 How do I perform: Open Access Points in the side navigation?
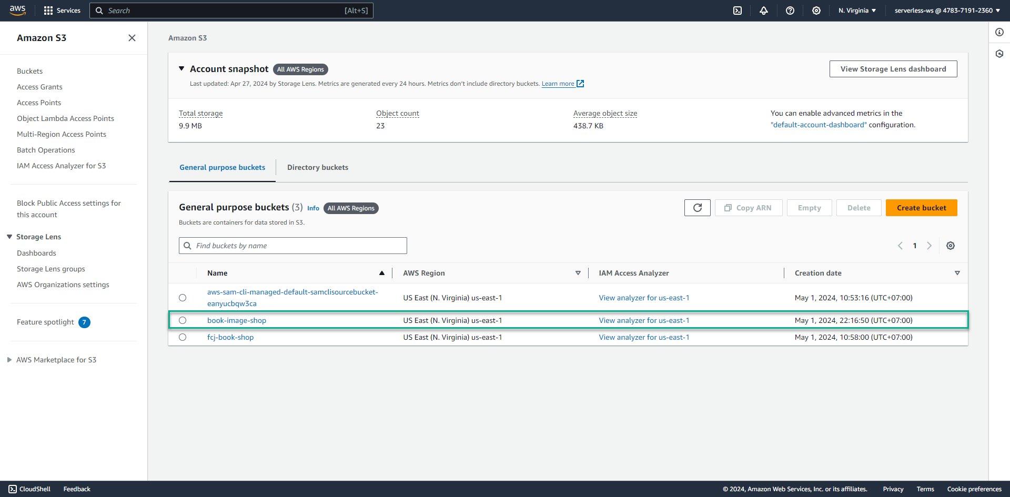(39, 103)
